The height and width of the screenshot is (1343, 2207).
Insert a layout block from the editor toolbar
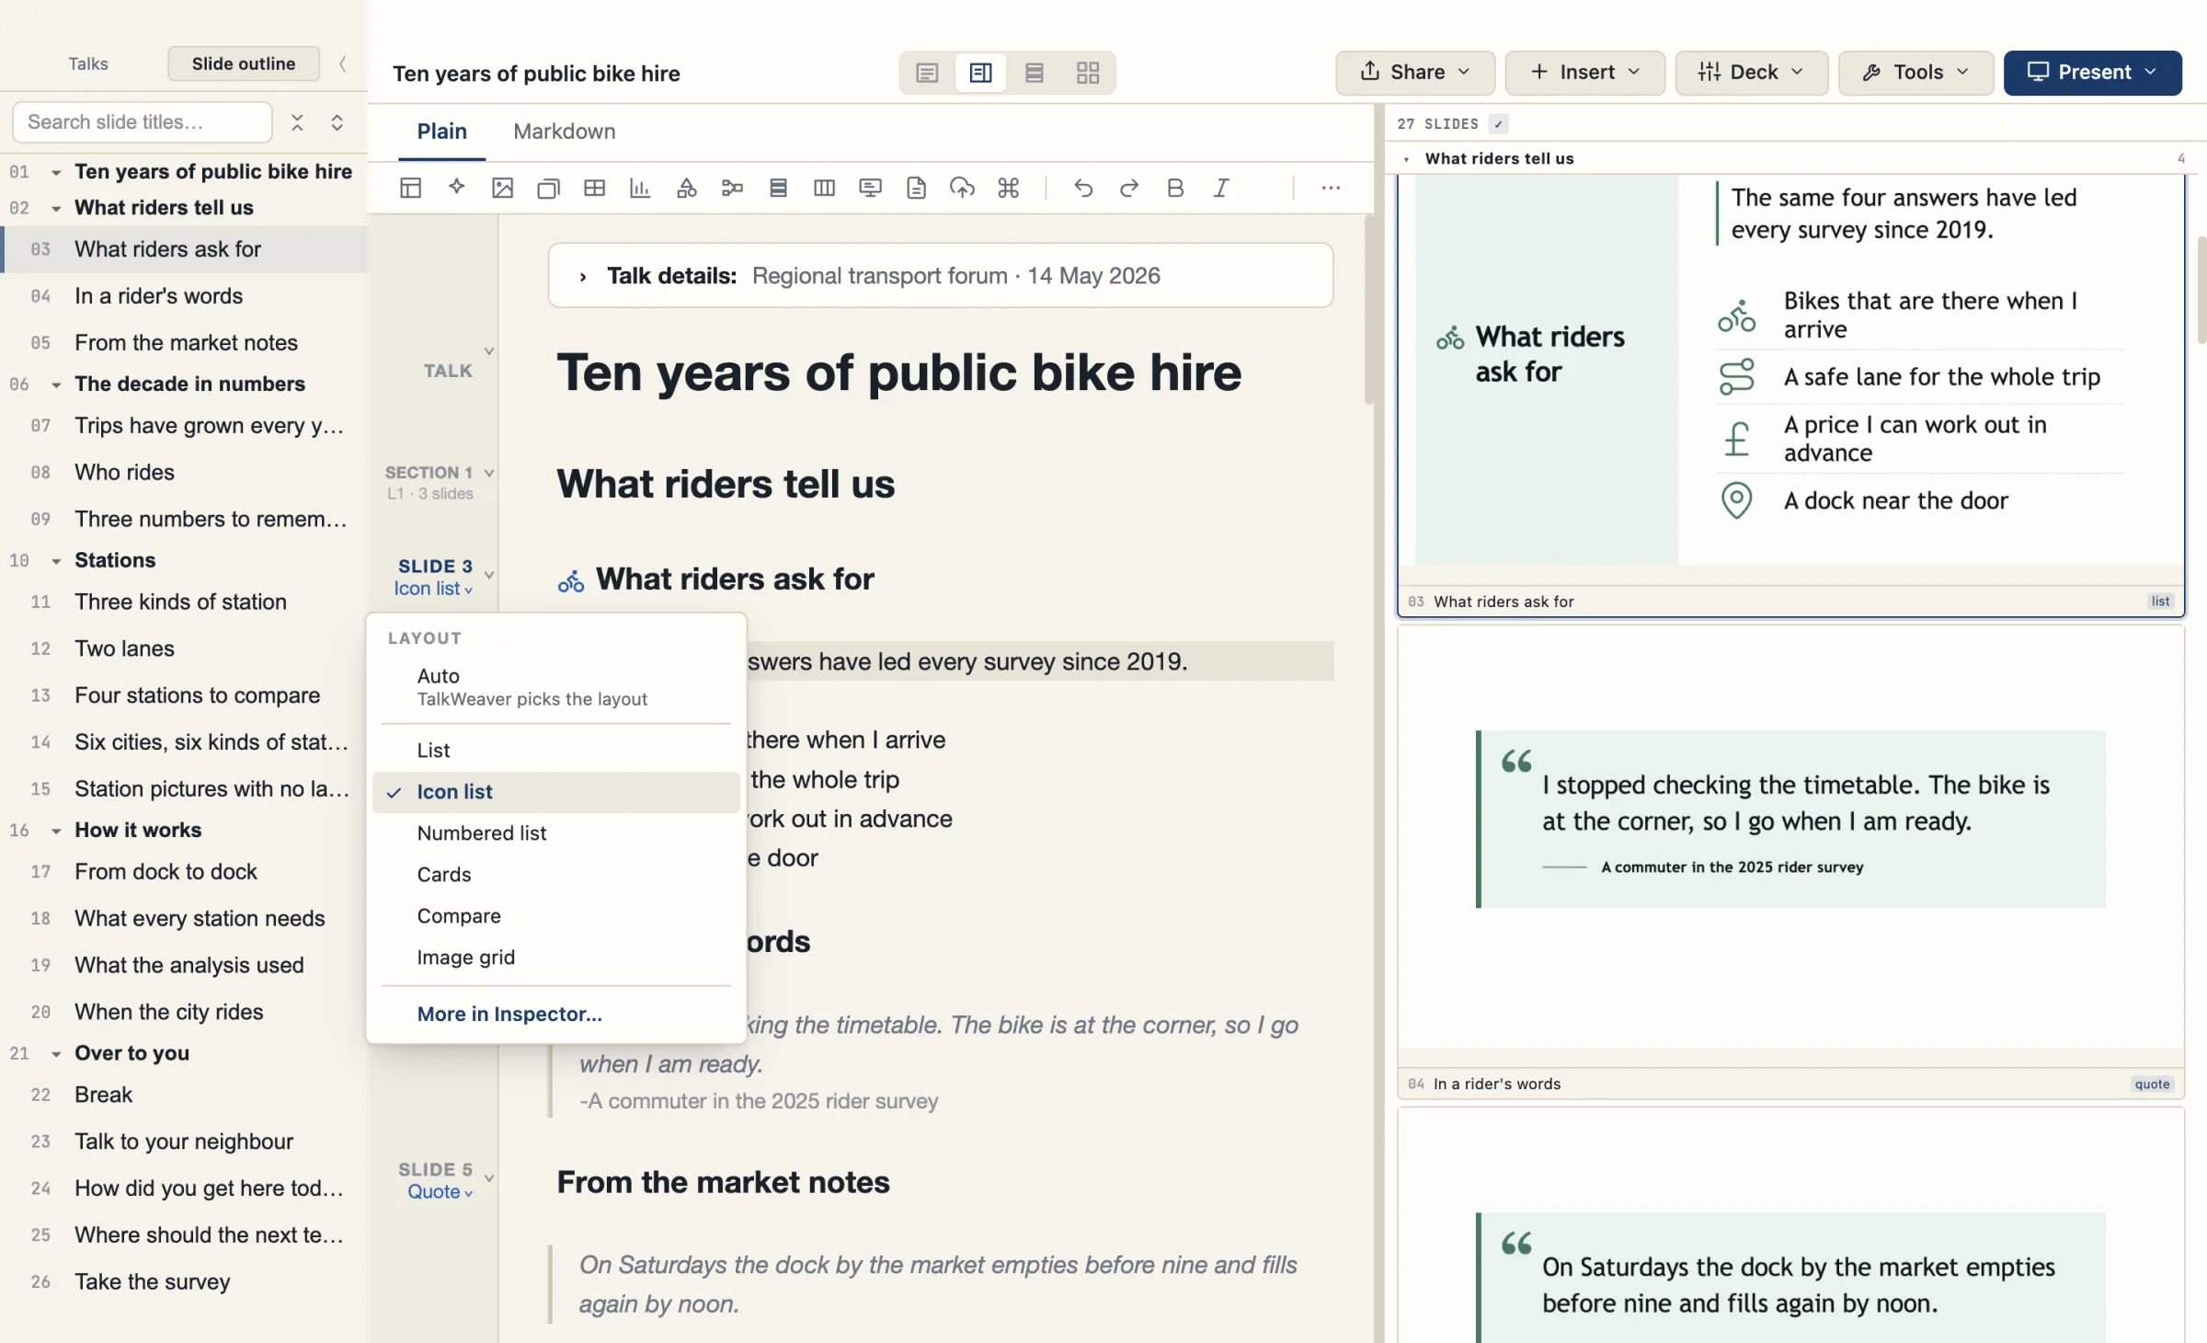click(x=410, y=189)
